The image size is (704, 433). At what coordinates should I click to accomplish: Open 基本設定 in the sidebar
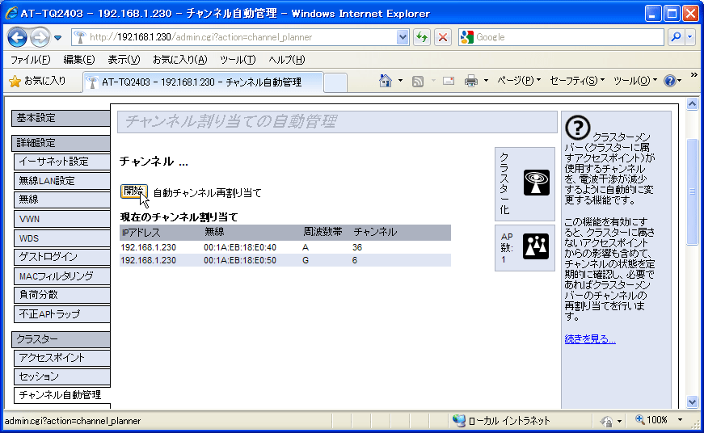click(61, 118)
